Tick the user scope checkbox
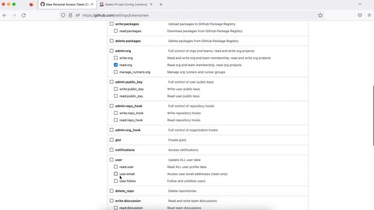The image size is (374, 210). coord(112,160)
